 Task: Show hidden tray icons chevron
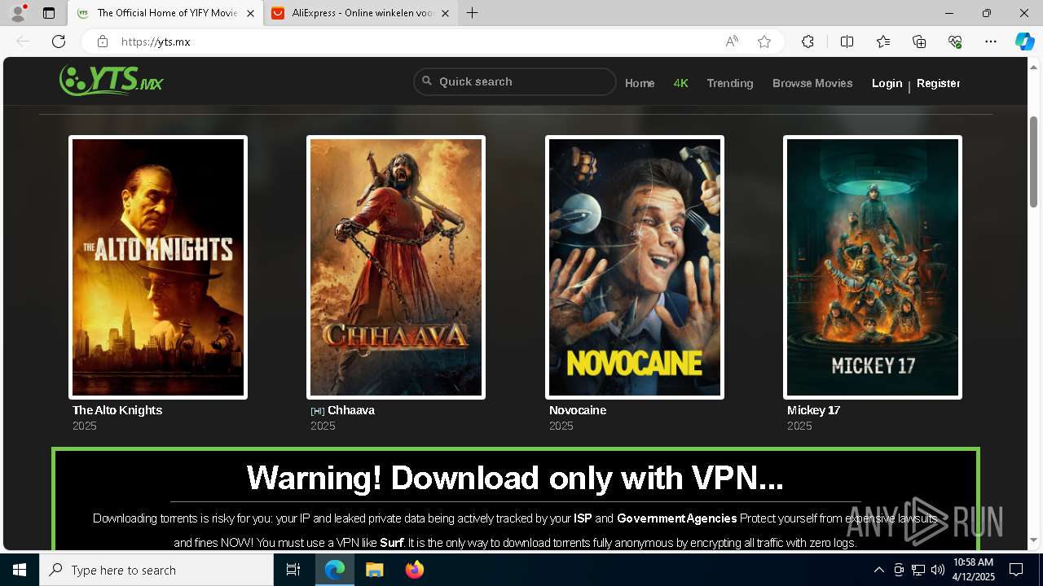point(879,570)
